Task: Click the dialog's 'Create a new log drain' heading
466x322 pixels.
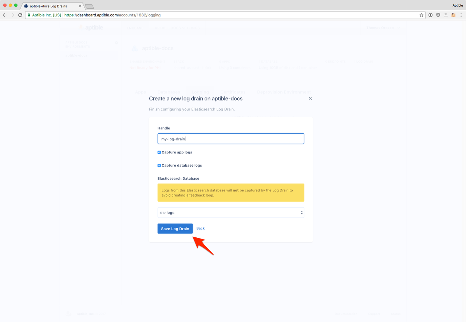Action: coord(196,98)
